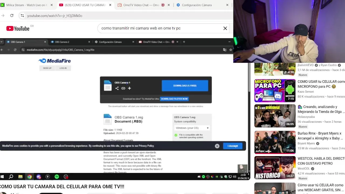This screenshot has height=194, width=345.
Task: Open the HISTORICO WESTCOL video thumbnail
Action: [x=275, y=168]
